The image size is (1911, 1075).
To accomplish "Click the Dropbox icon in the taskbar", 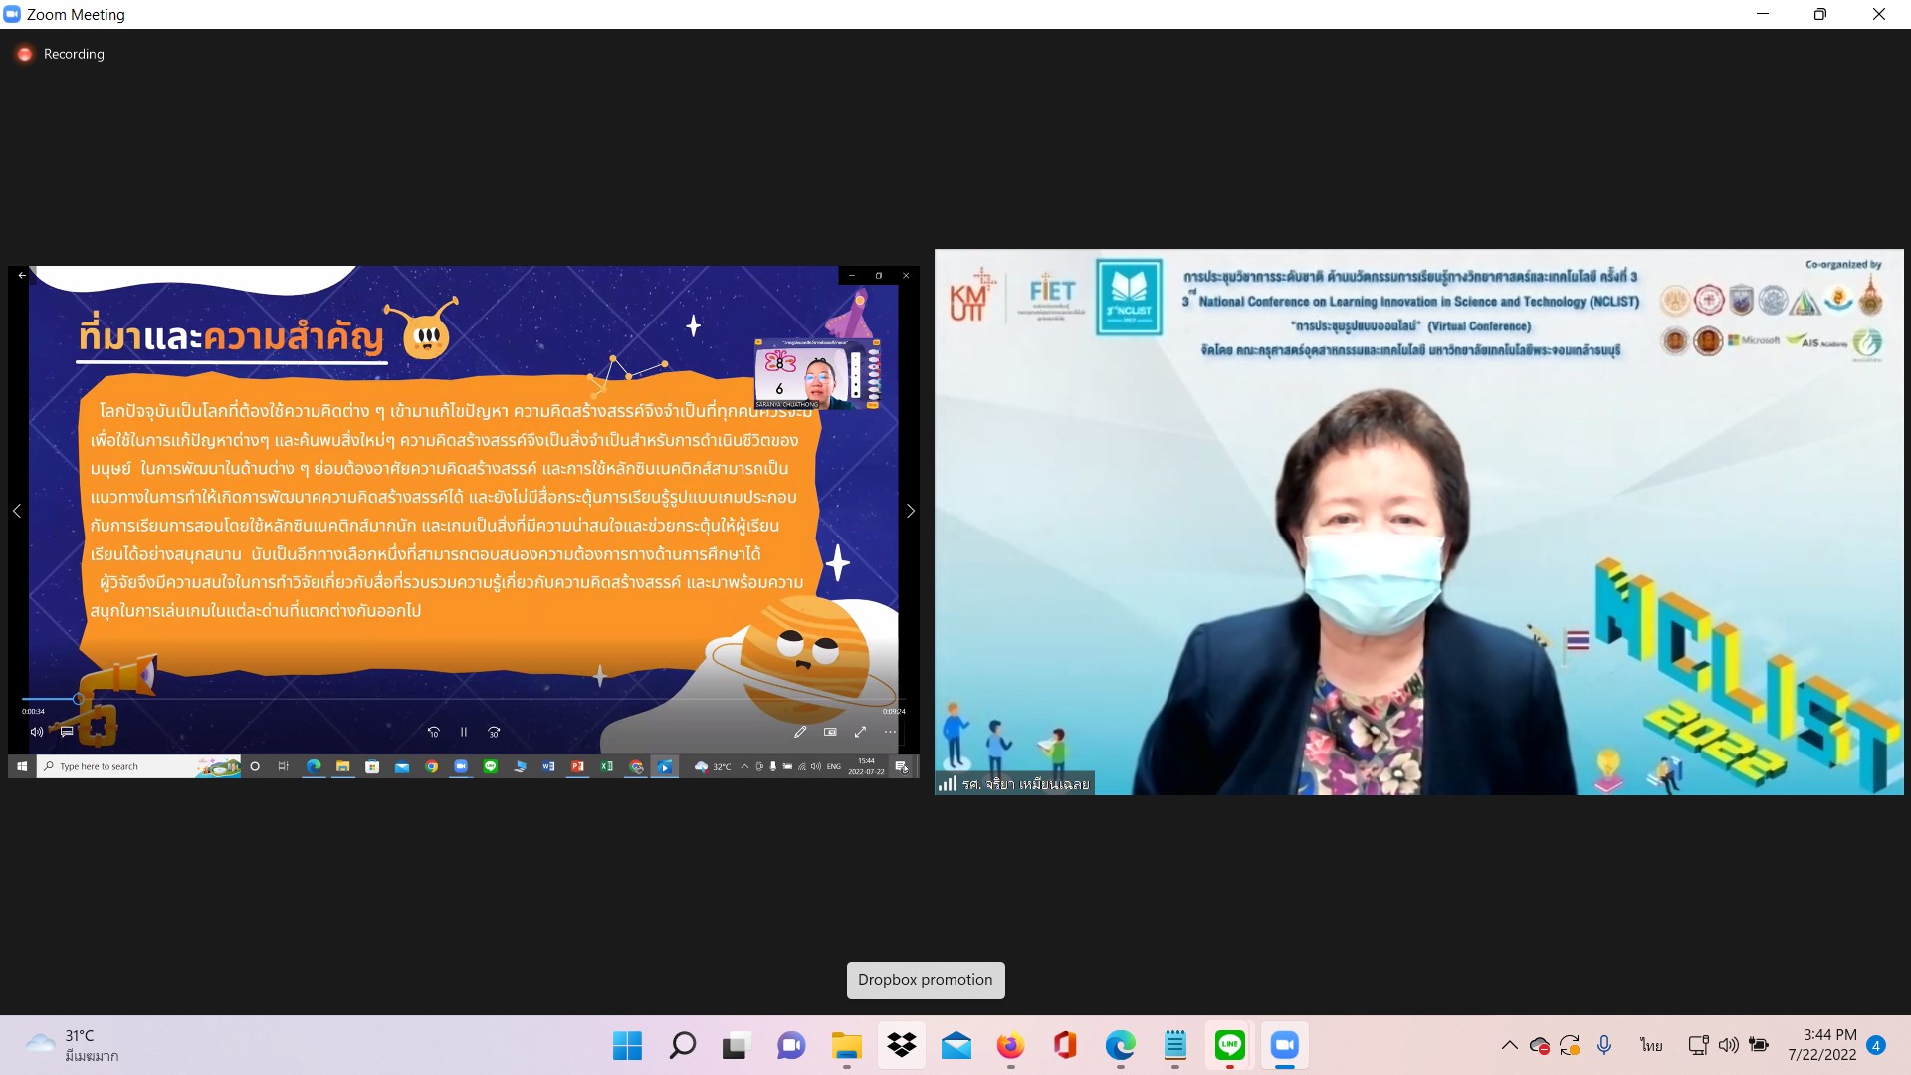I will (x=902, y=1045).
